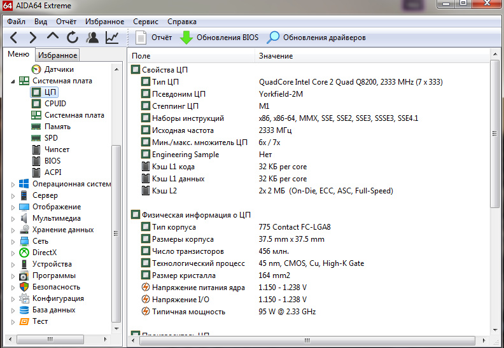This screenshot has height=348, width=504.
Task: Expand the Отображение node
Action: tap(13, 207)
